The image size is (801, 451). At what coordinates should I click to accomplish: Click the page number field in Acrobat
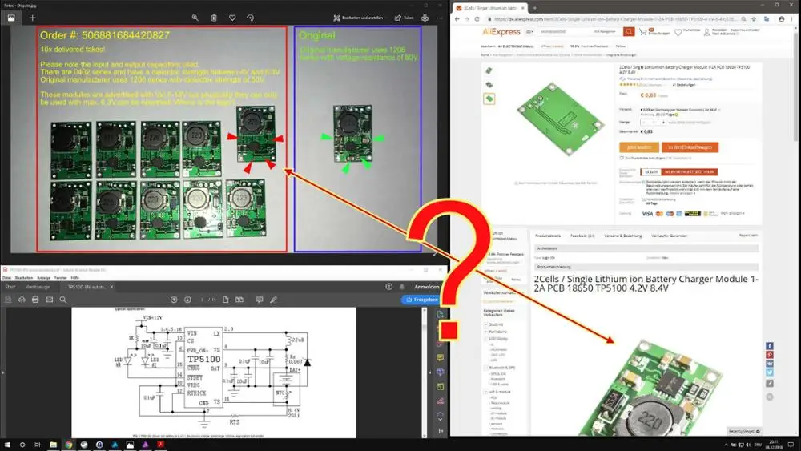click(x=203, y=300)
